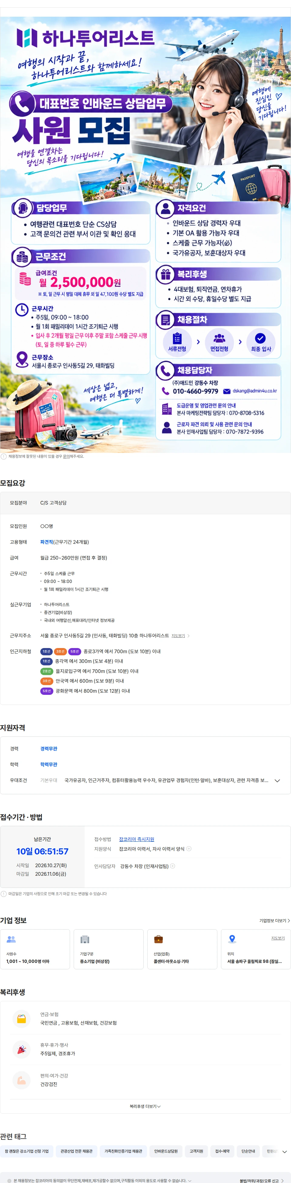Viewport: 291px width, 1183px height.
Task: Click the 참 괜찮은 강소기업 선정 기업 tag
Action: 27,1151
